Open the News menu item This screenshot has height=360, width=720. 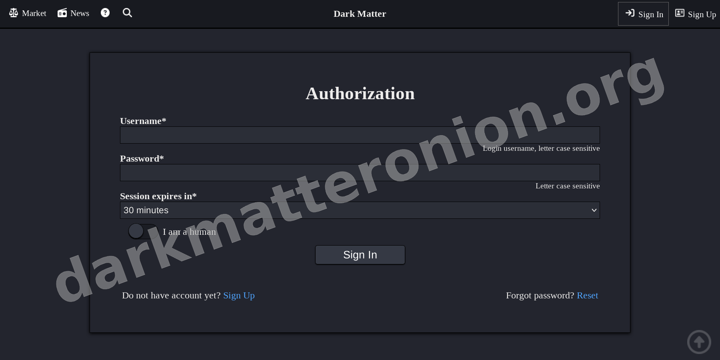[x=80, y=13]
